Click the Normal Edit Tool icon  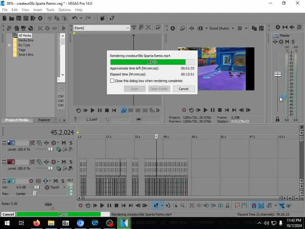[156, 205]
